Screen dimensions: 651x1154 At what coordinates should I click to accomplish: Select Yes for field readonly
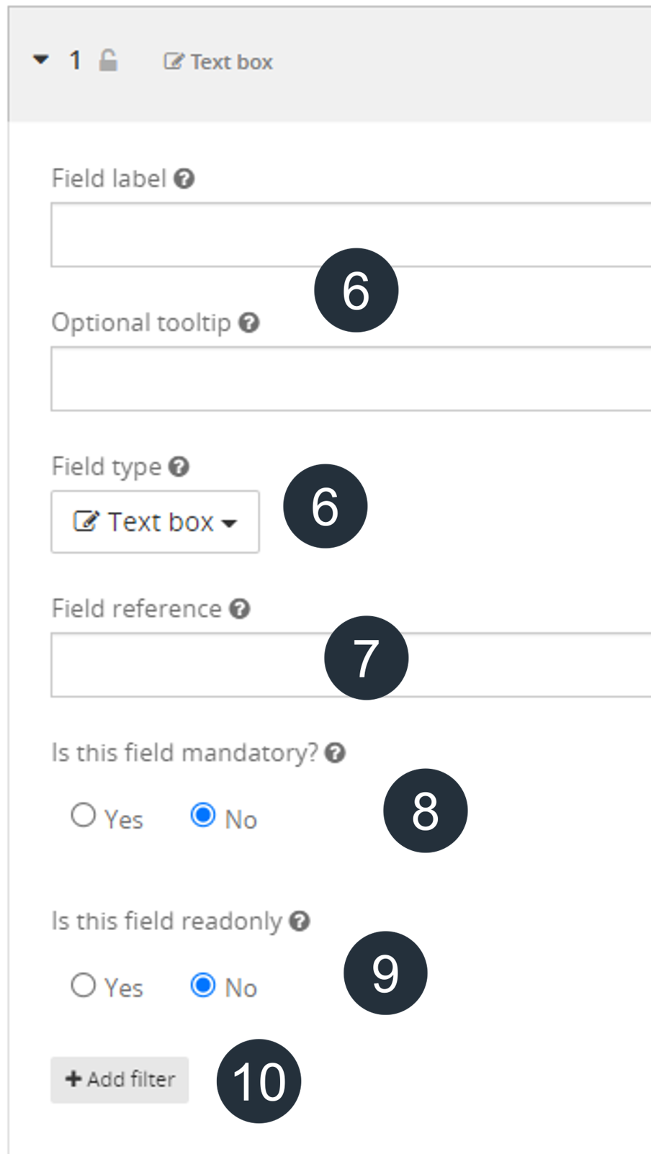pos(83,985)
